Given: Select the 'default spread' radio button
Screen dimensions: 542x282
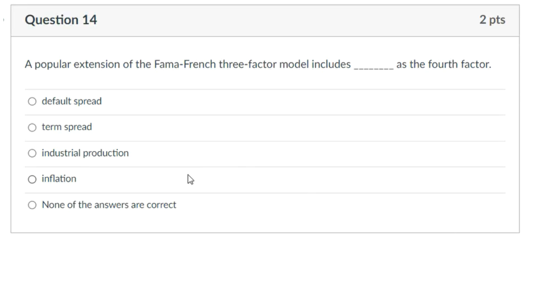Looking at the screenshot, I should click(32, 101).
